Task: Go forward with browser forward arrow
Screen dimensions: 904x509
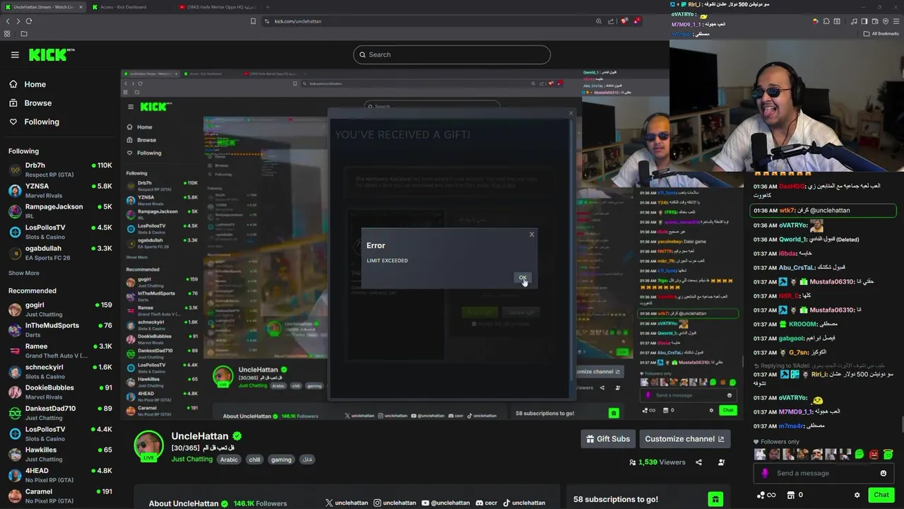Action: [18, 21]
